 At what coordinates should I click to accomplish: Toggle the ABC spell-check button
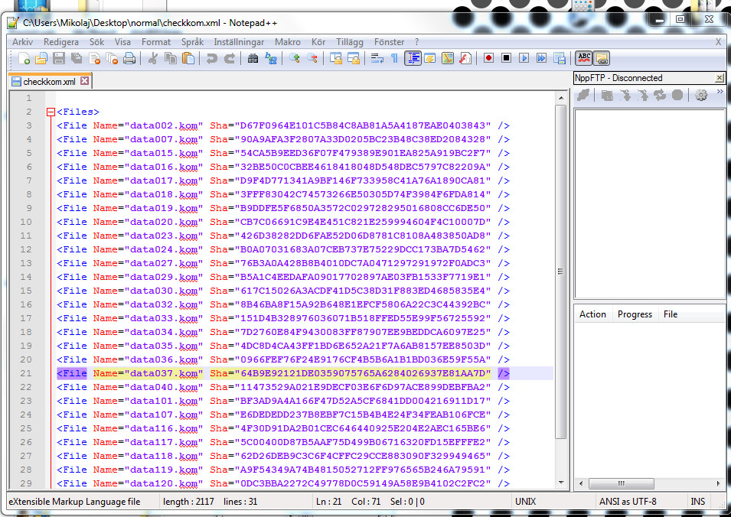[x=584, y=58]
